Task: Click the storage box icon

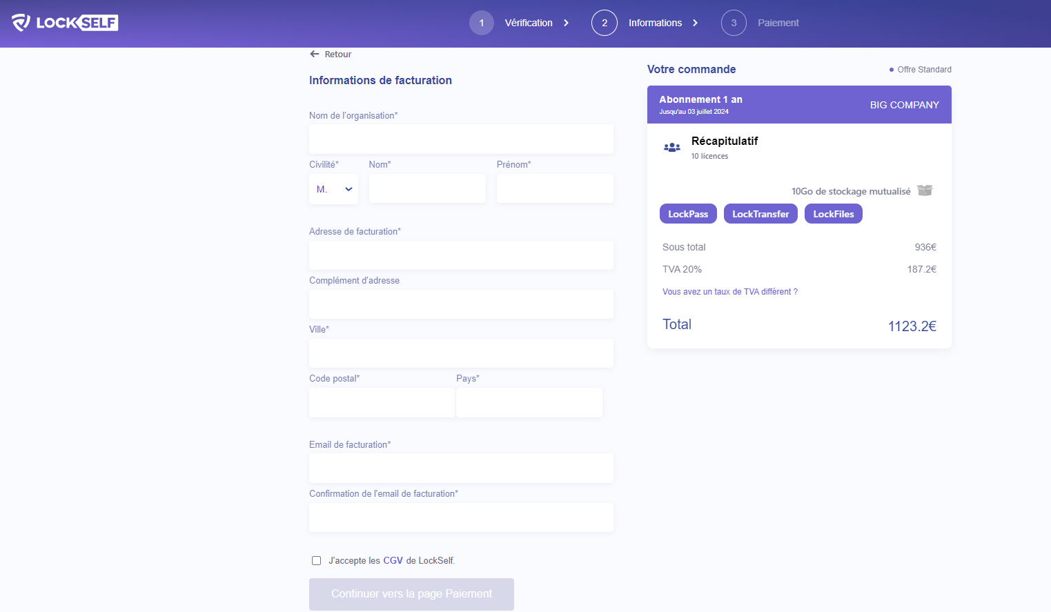Action: pyautogui.click(x=925, y=190)
